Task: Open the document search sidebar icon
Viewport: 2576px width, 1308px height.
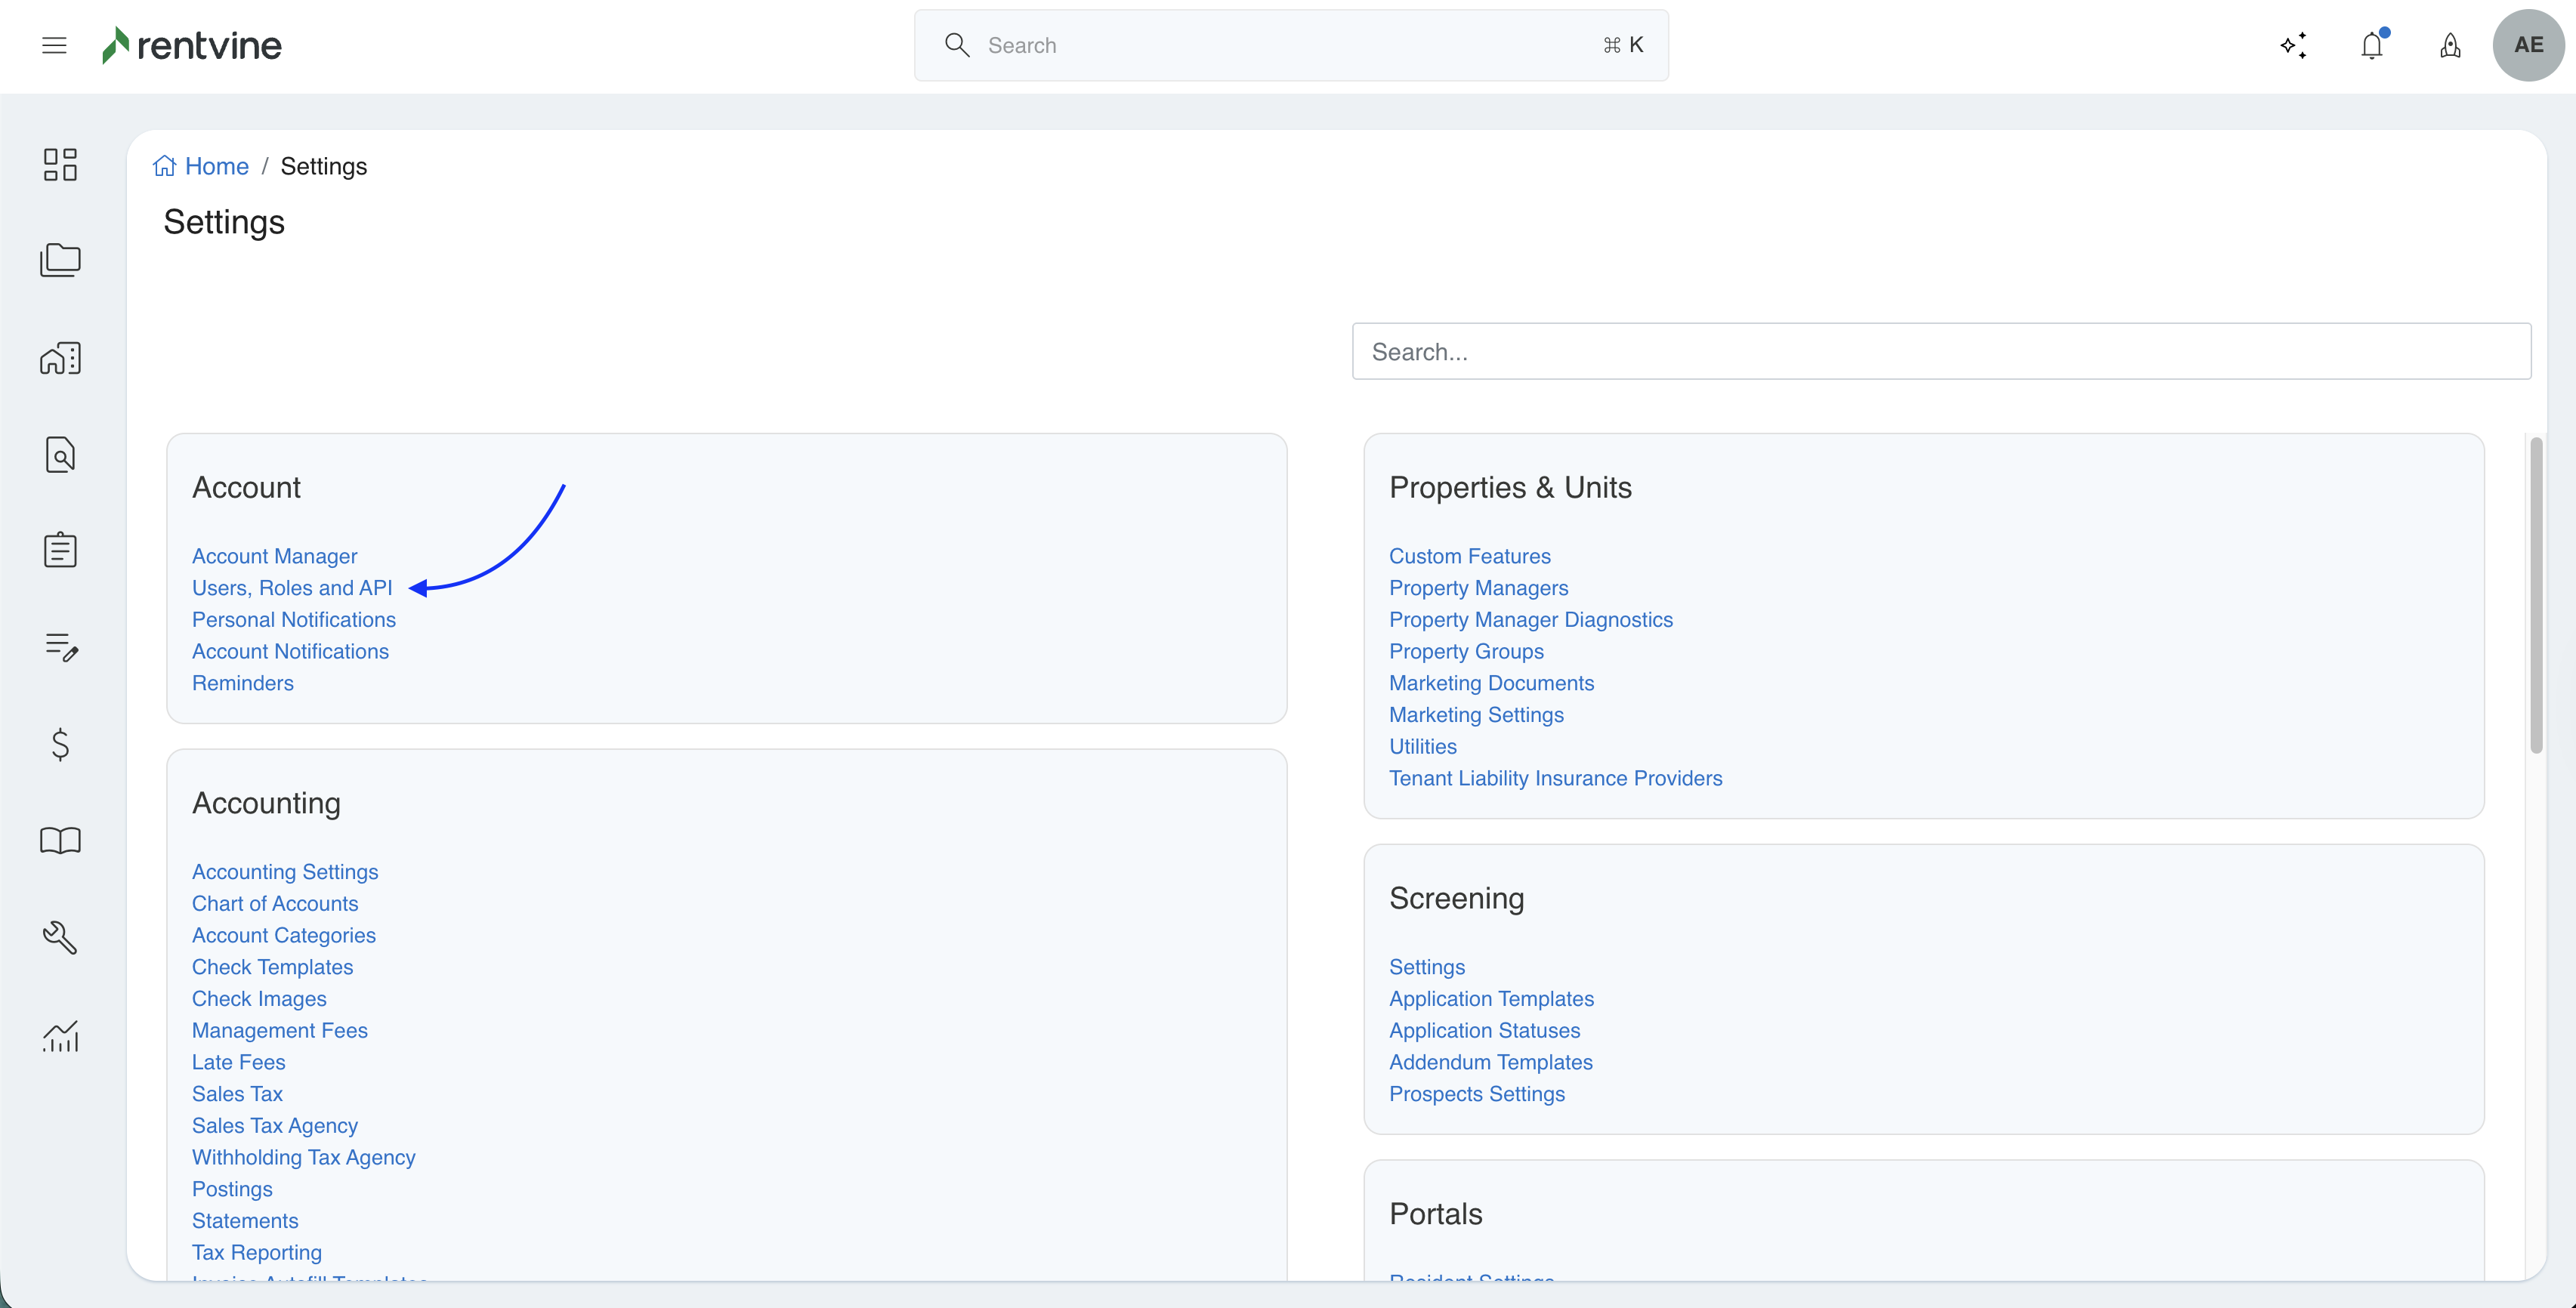Action: pos(60,454)
